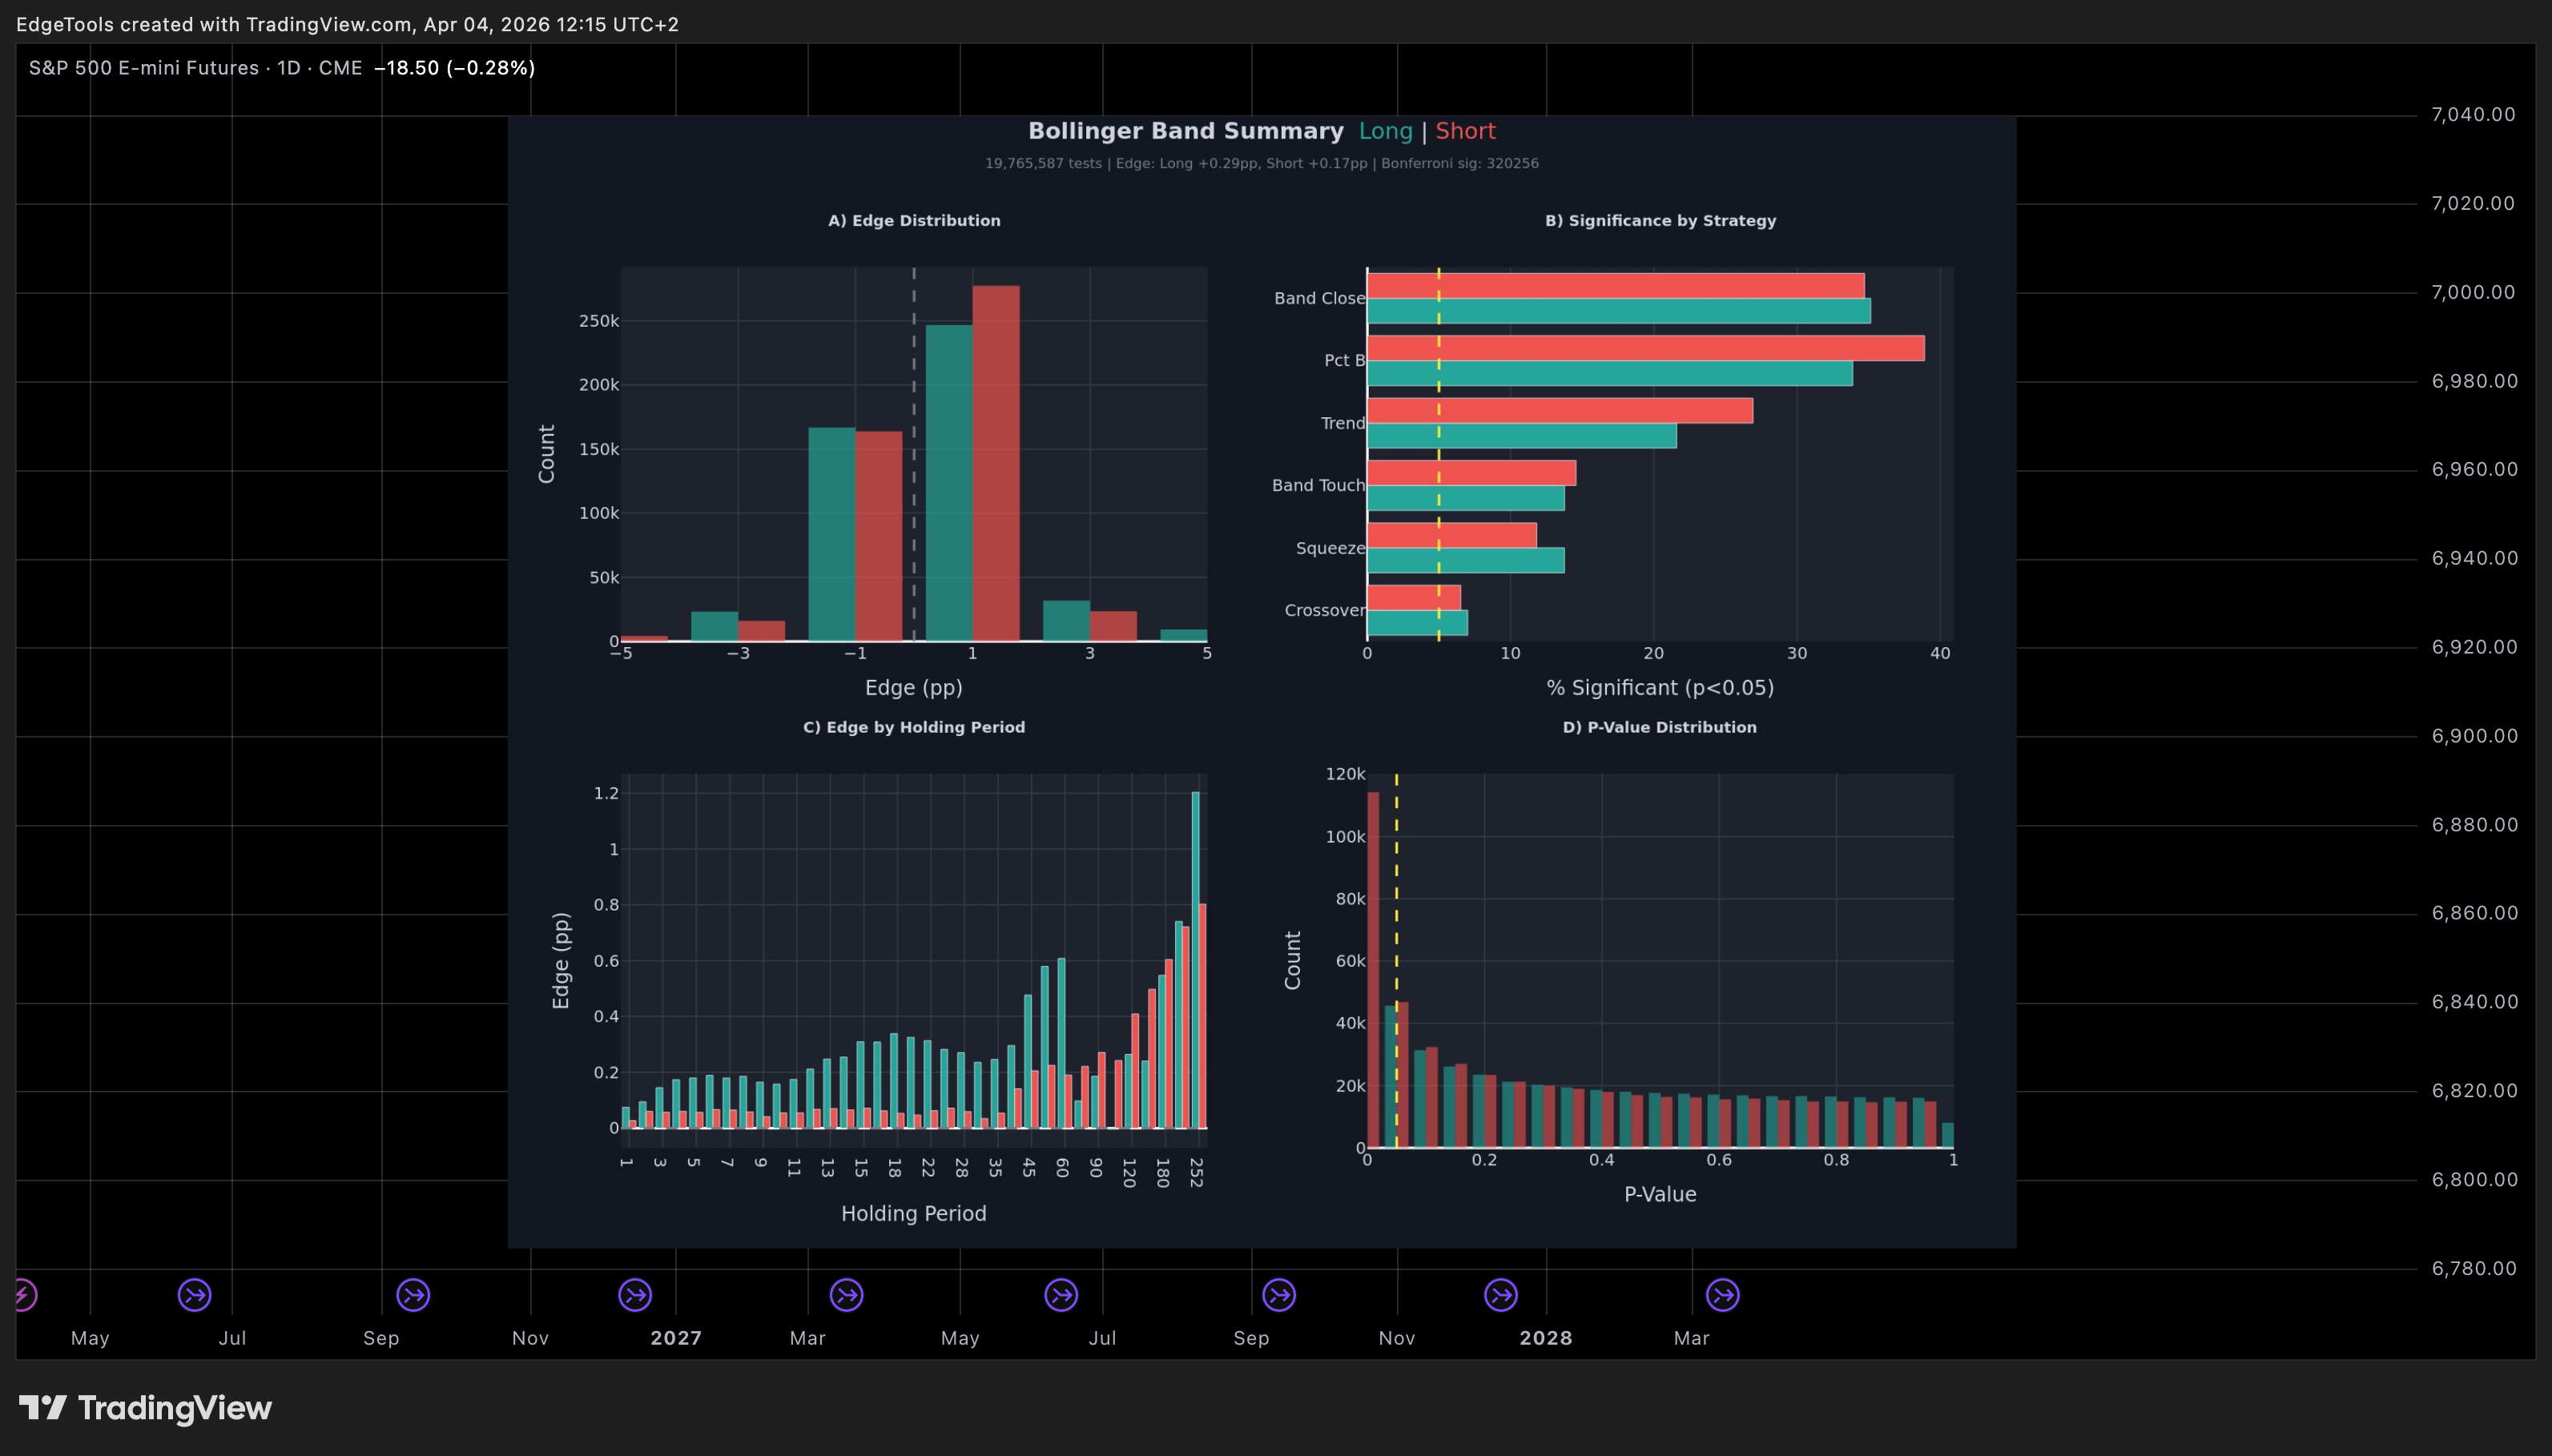2552x1456 pixels.
Task: Click the 250k tick in Edge Distribution
Action: pyautogui.click(x=599, y=321)
